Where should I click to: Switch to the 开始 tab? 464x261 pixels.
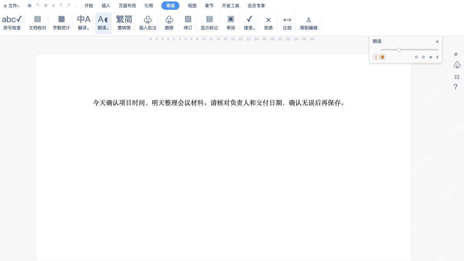[x=89, y=6]
